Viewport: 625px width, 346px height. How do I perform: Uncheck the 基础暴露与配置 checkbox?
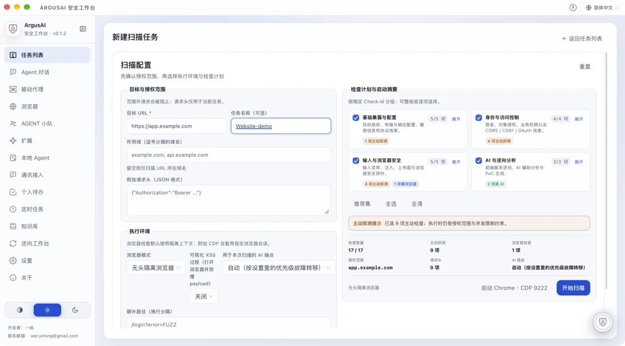[355, 118]
